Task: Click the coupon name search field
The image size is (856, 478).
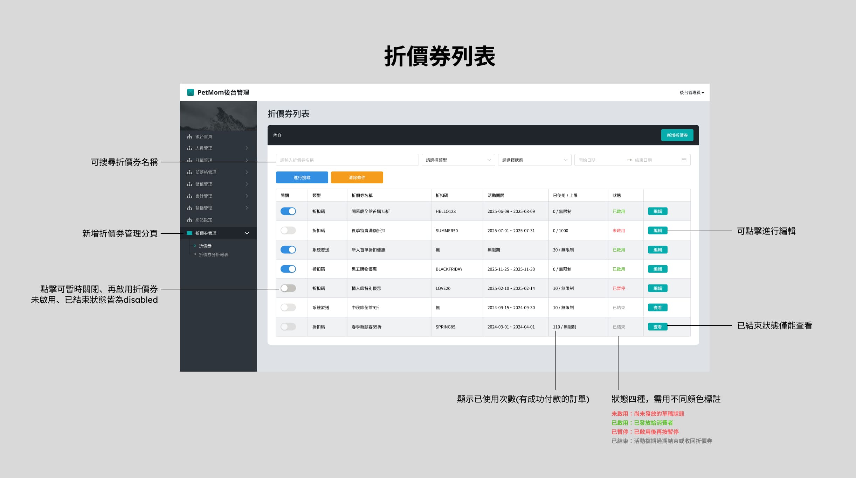Action: pos(347,160)
